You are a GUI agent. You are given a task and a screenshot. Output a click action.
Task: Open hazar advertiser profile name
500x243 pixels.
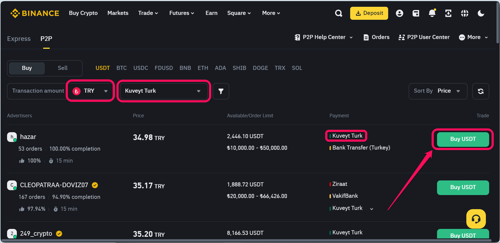coord(28,137)
